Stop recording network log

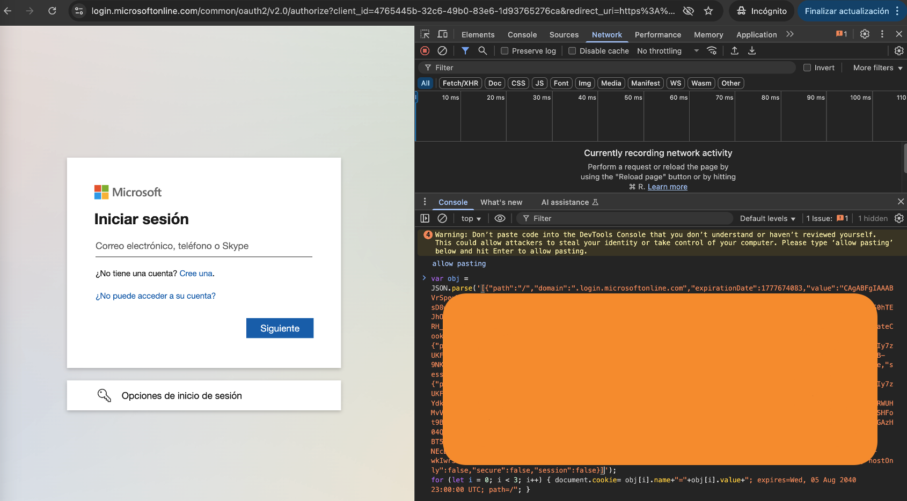coord(425,50)
